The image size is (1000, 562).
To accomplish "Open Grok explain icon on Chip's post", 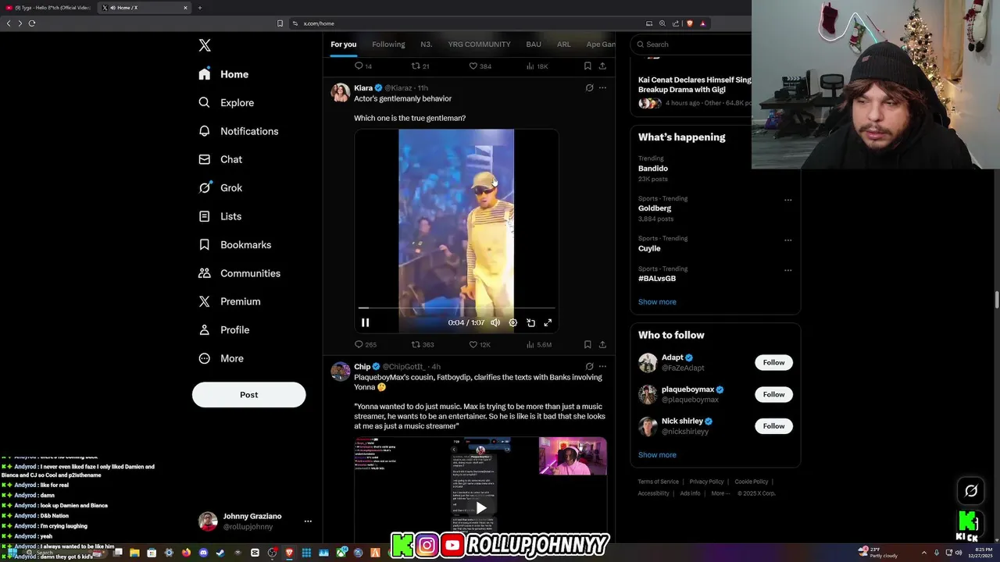I will (589, 366).
